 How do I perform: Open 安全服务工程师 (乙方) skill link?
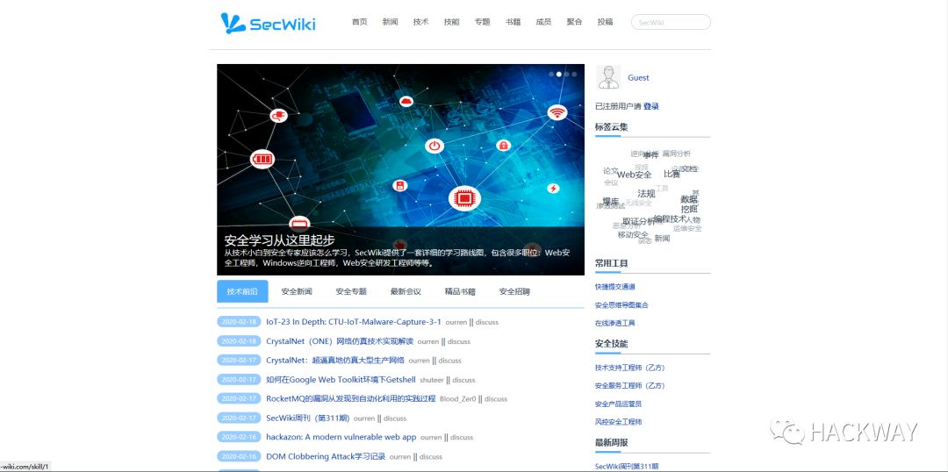[630, 385]
